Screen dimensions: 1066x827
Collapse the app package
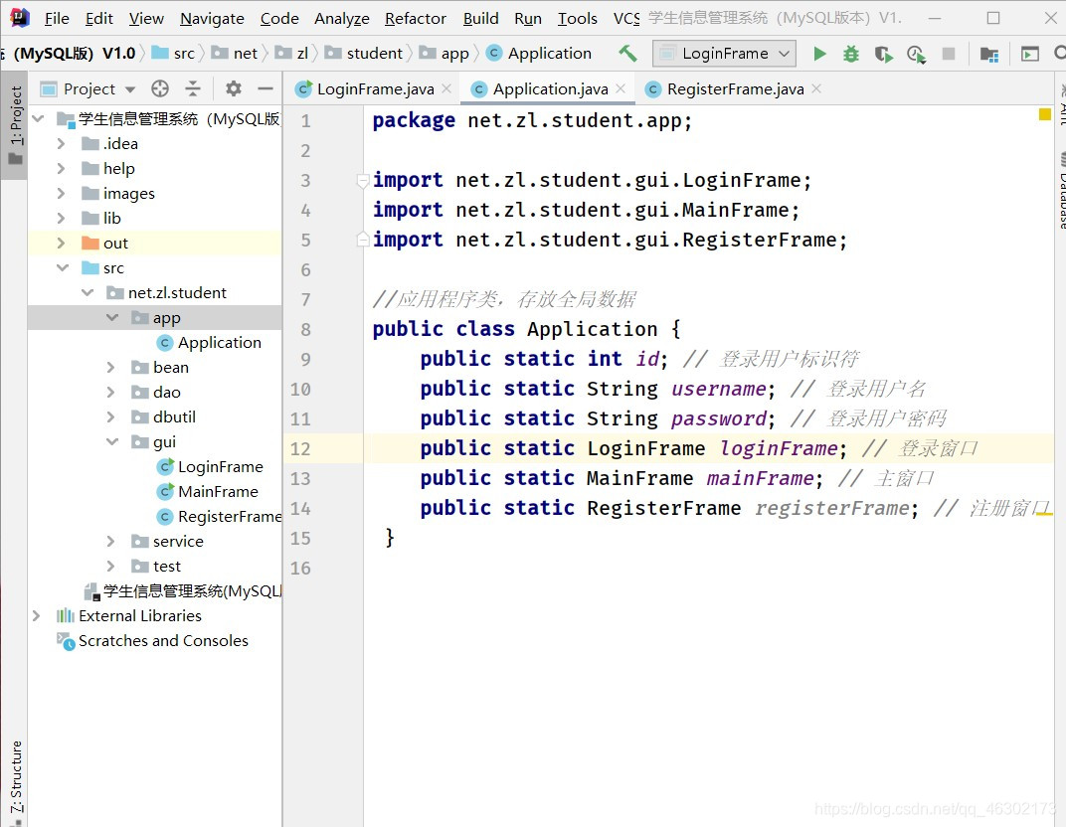(112, 317)
